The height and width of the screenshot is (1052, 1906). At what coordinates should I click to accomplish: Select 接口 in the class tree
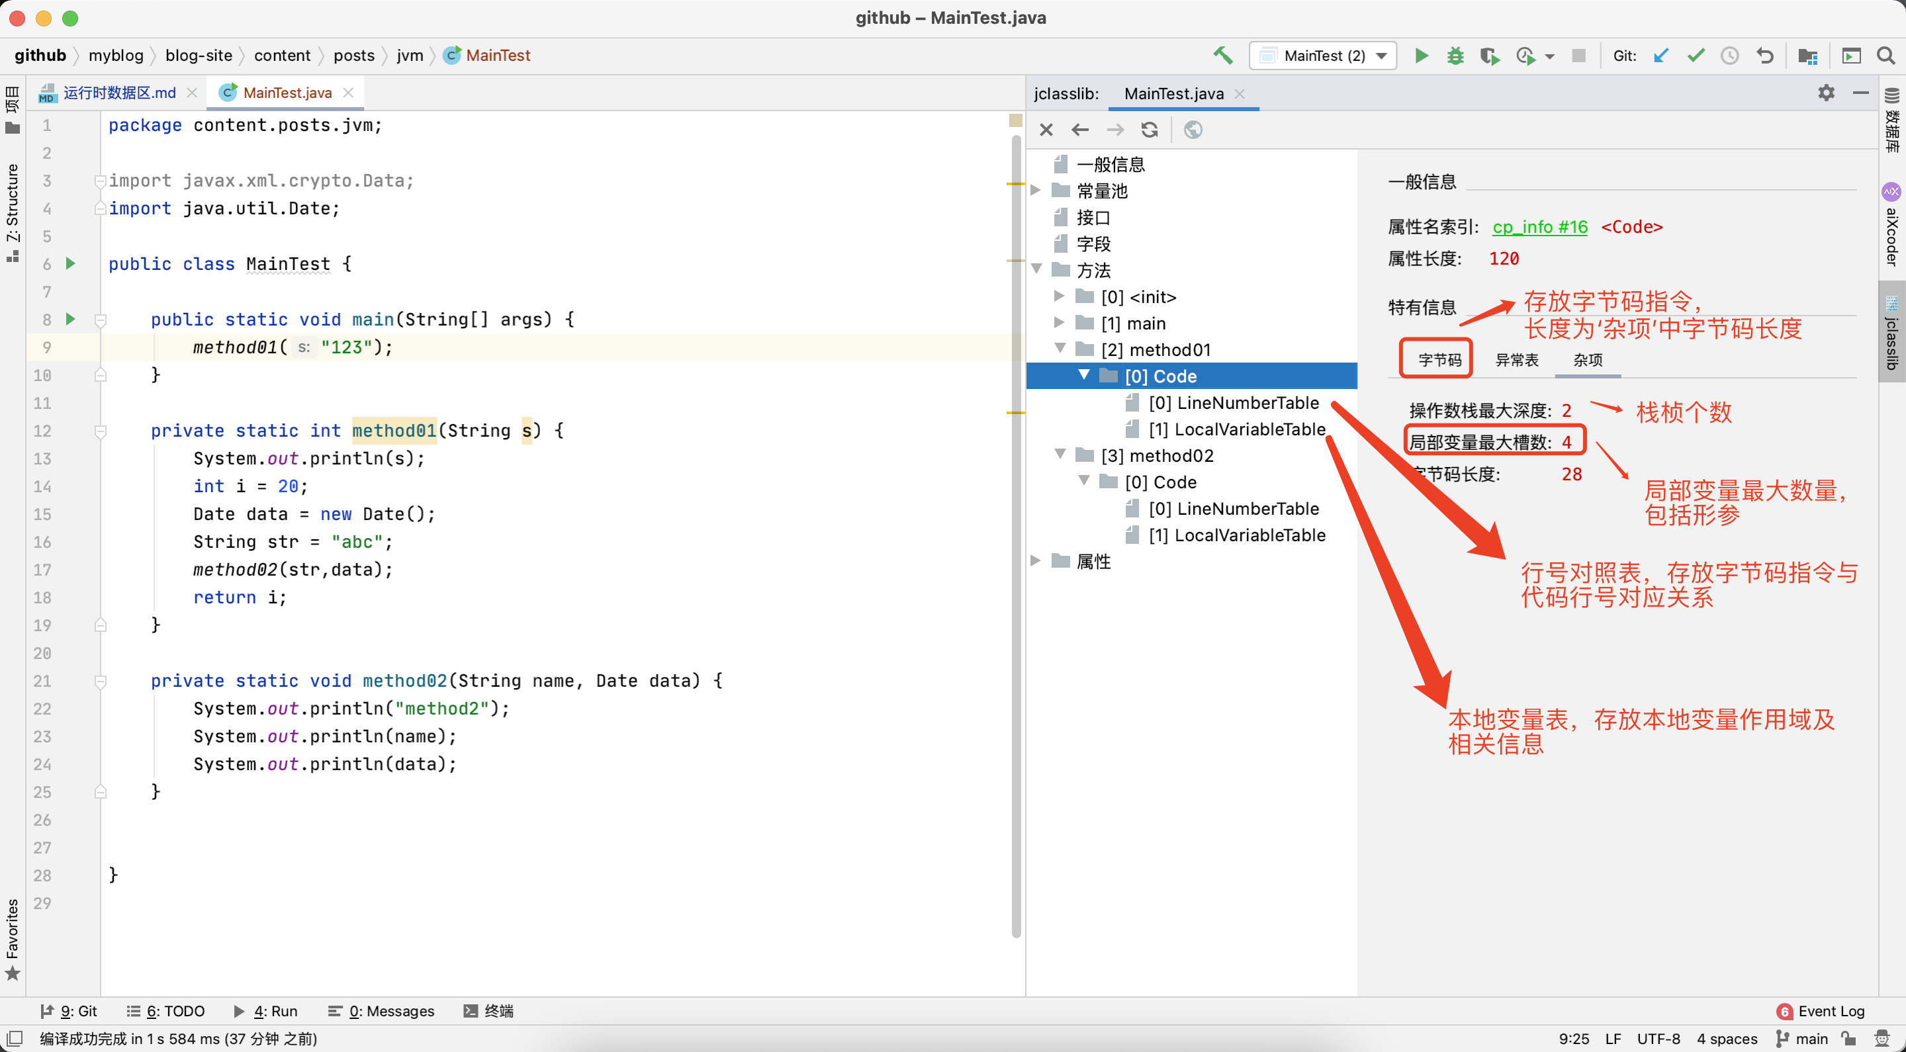tap(1092, 218)
